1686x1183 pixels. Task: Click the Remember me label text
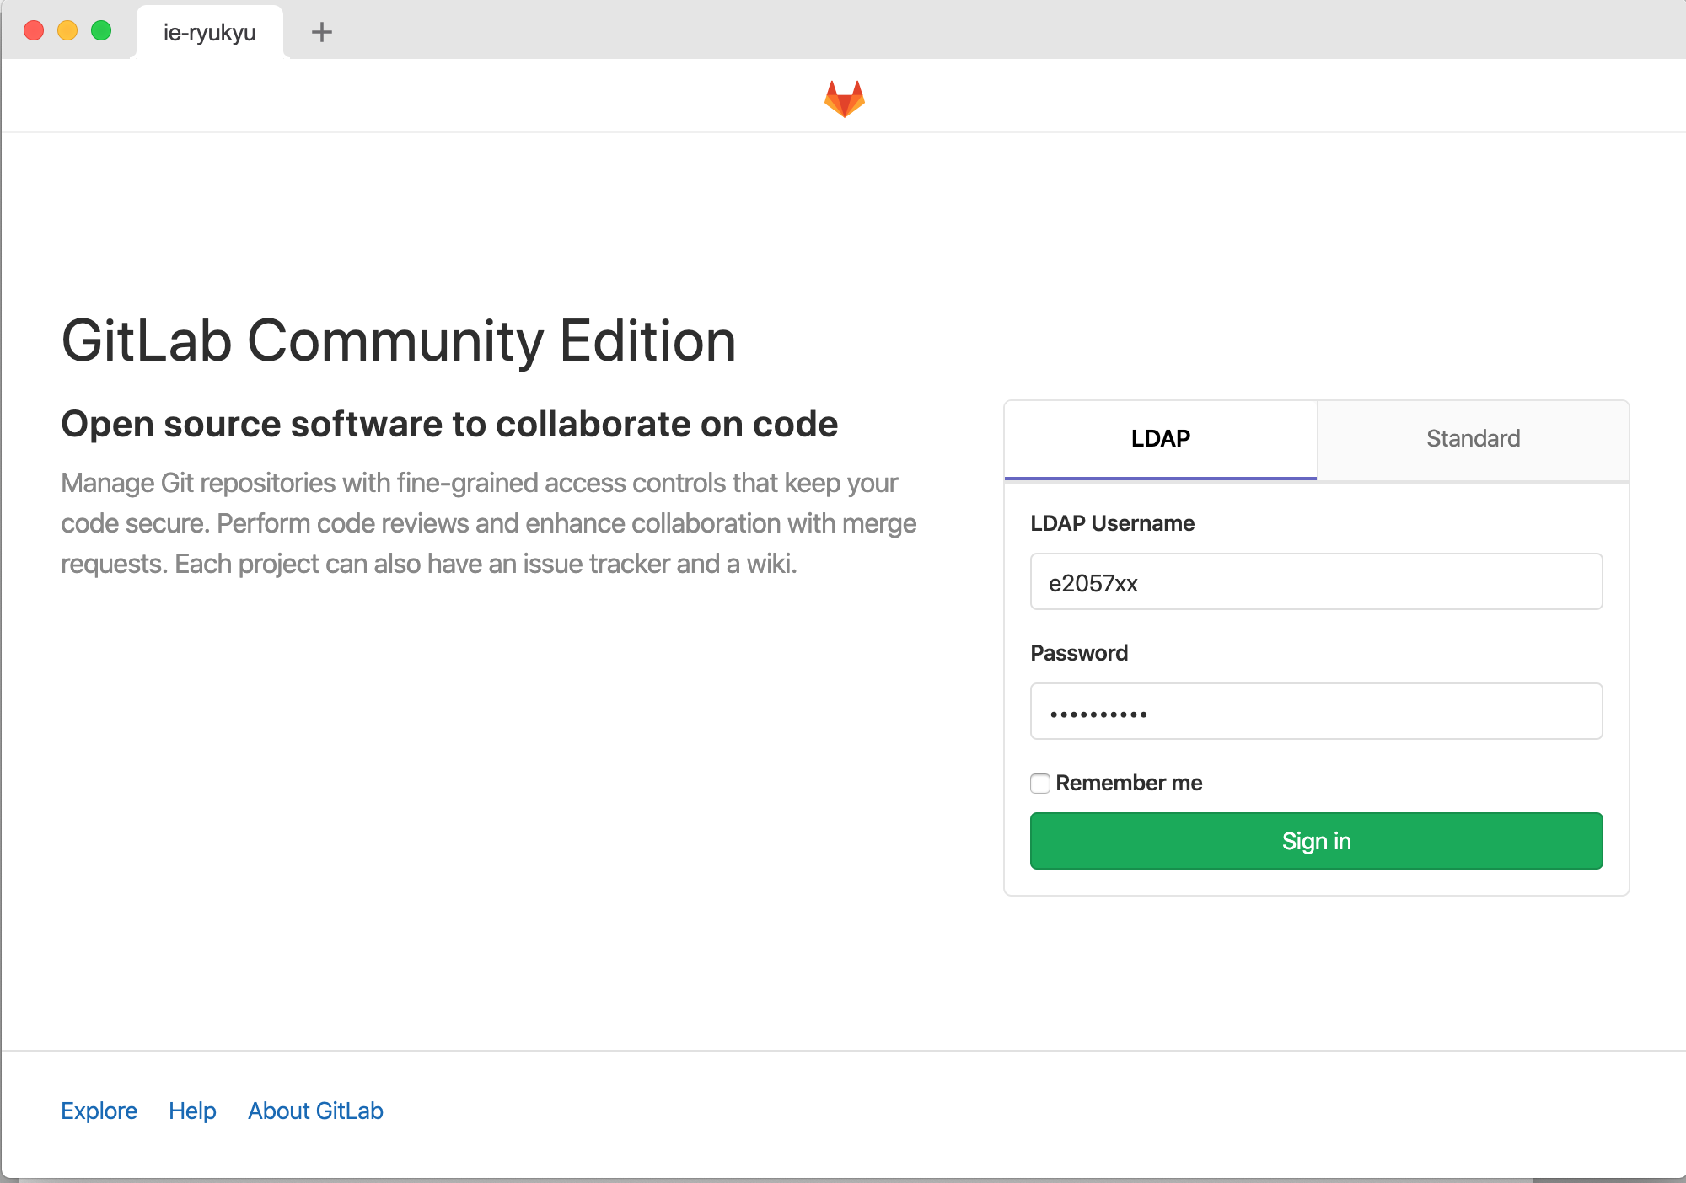coord(1129,783)
